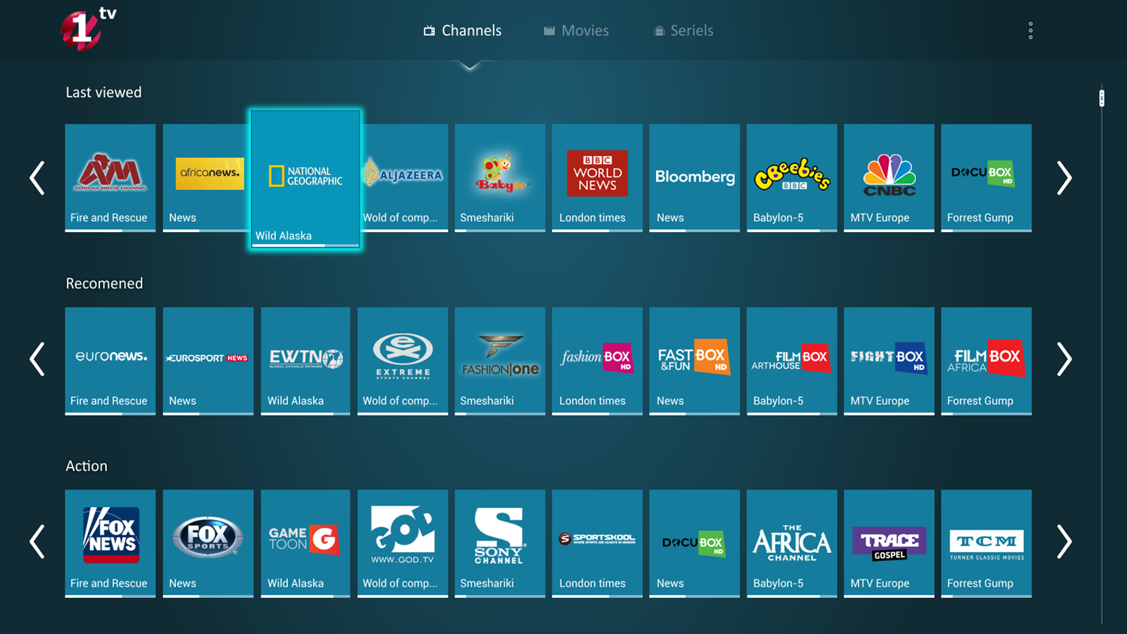Open the Fox Sports tile
The image size is (1127, 634).
(x=208, y=543)
